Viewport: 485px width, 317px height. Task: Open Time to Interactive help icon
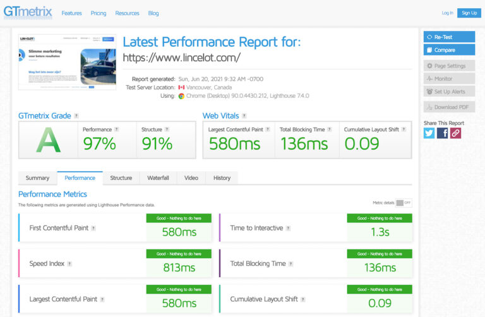[288, 228]
